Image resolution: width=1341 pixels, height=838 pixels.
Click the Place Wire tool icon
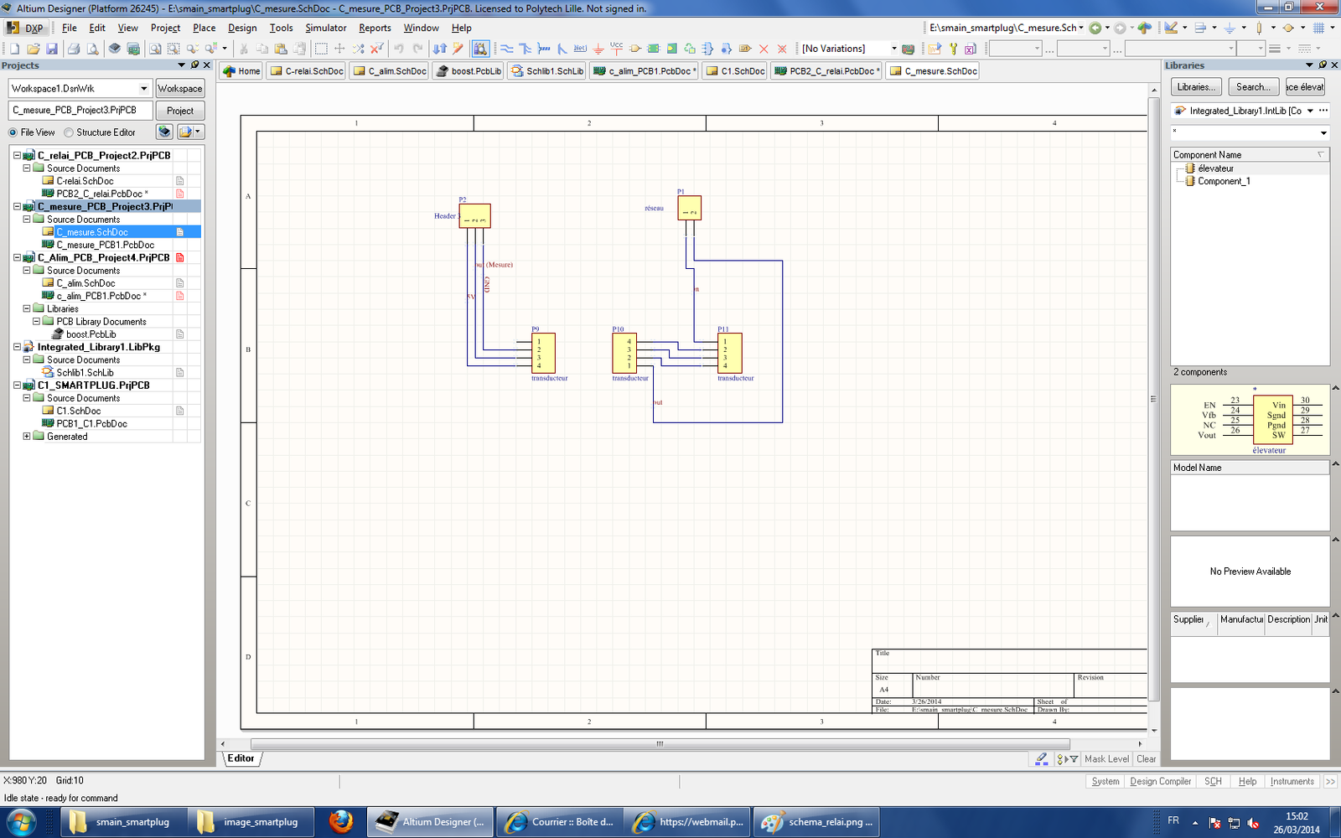point(506,49)
